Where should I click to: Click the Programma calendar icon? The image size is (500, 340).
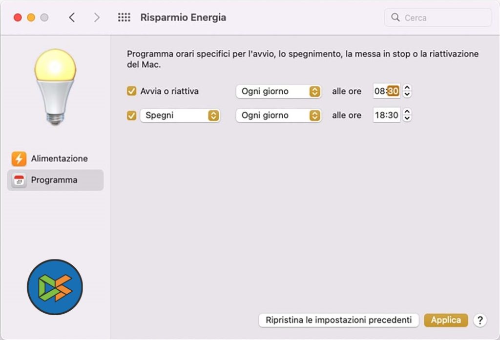[19, 180]
